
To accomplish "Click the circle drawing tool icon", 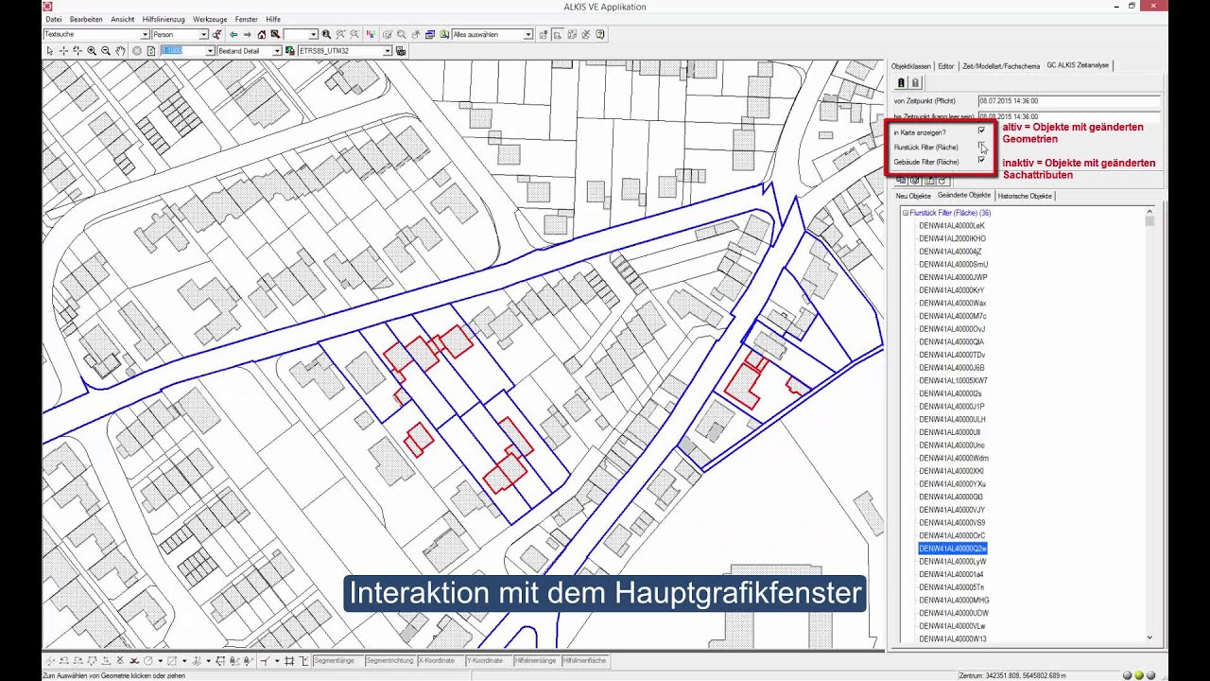I will tap(148, 660).
